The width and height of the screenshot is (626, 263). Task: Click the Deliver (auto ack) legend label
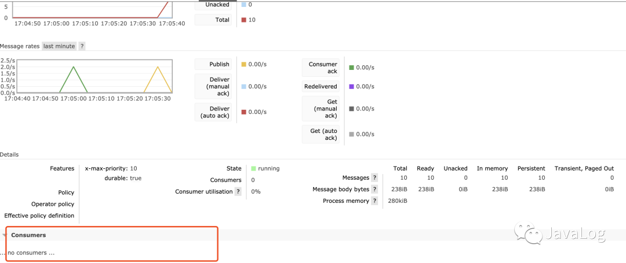coord(213,112)
